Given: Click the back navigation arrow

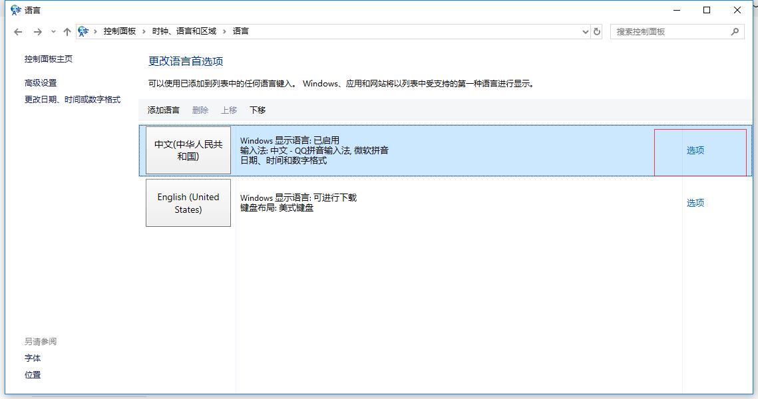Looking at the screenshot, I should pos(18,31).
